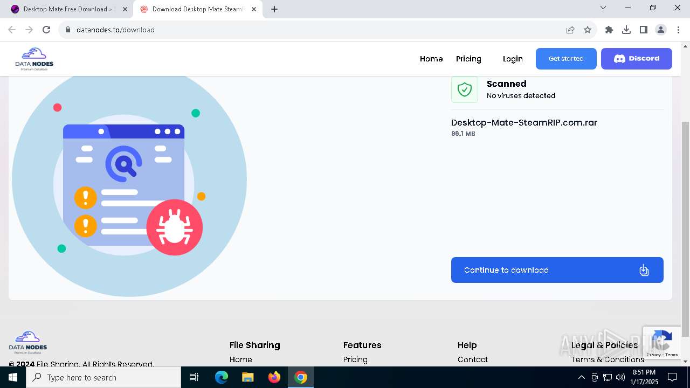Show hidden system tray icons
Viewport: 690px width, 388px height.
[581, 377]
